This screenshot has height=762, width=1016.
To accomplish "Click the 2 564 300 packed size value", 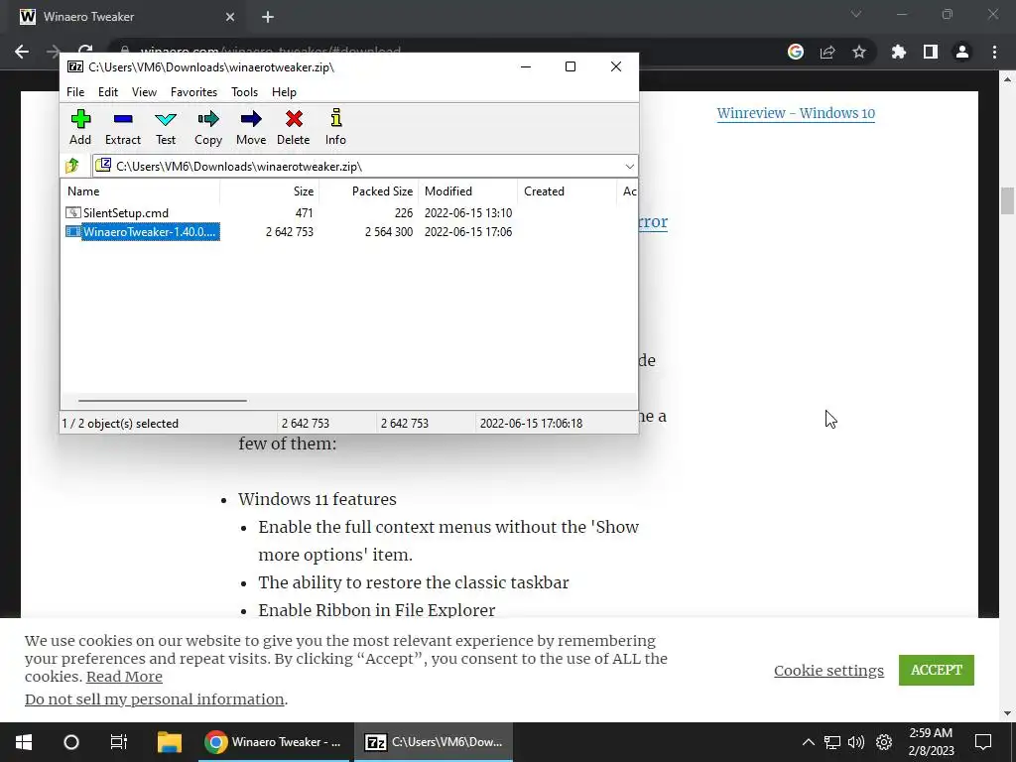I will coord(389,231).
